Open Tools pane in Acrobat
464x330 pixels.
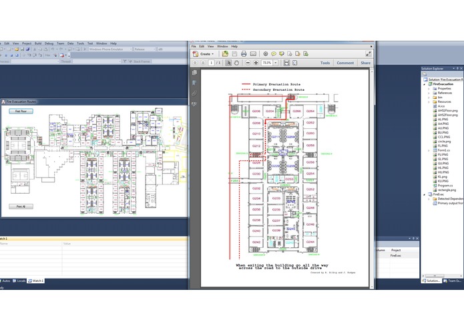tap(325, 63)
